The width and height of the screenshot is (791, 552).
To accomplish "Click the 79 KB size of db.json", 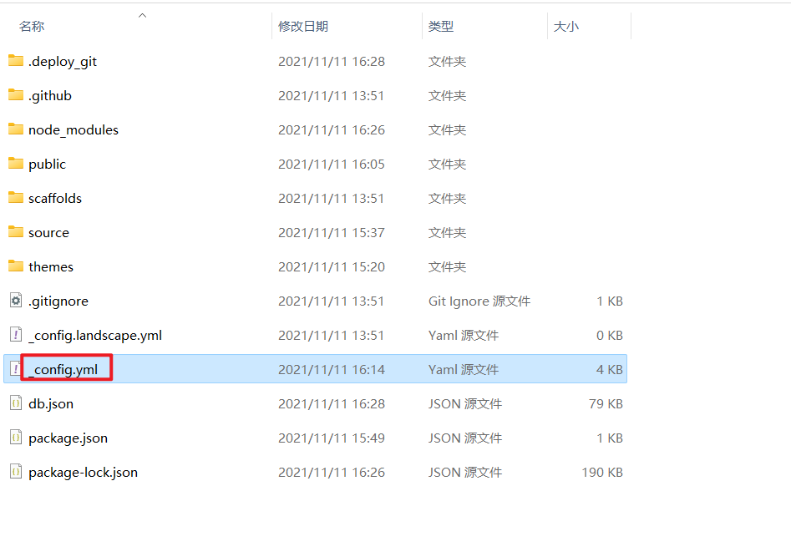I will tap(606, 403).
